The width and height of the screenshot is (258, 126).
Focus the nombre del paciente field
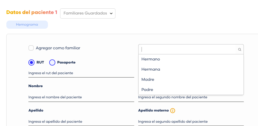pyautogui.click(x=81, y=97)
